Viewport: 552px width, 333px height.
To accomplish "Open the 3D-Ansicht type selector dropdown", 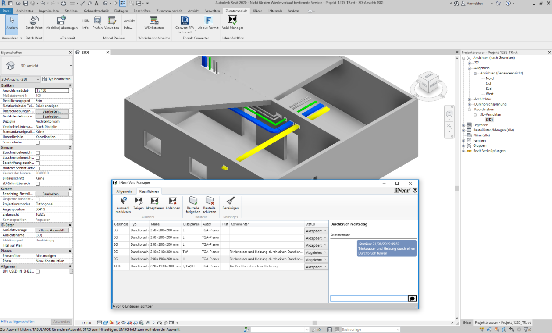I will [x=71, y=66].
